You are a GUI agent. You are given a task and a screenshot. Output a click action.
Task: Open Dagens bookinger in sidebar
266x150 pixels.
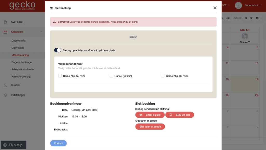click(x=22, y=62)
